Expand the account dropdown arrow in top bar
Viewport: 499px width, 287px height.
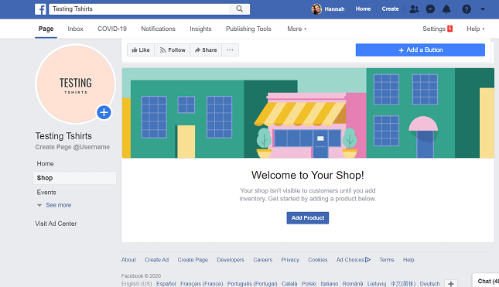[x=483, y=9]
